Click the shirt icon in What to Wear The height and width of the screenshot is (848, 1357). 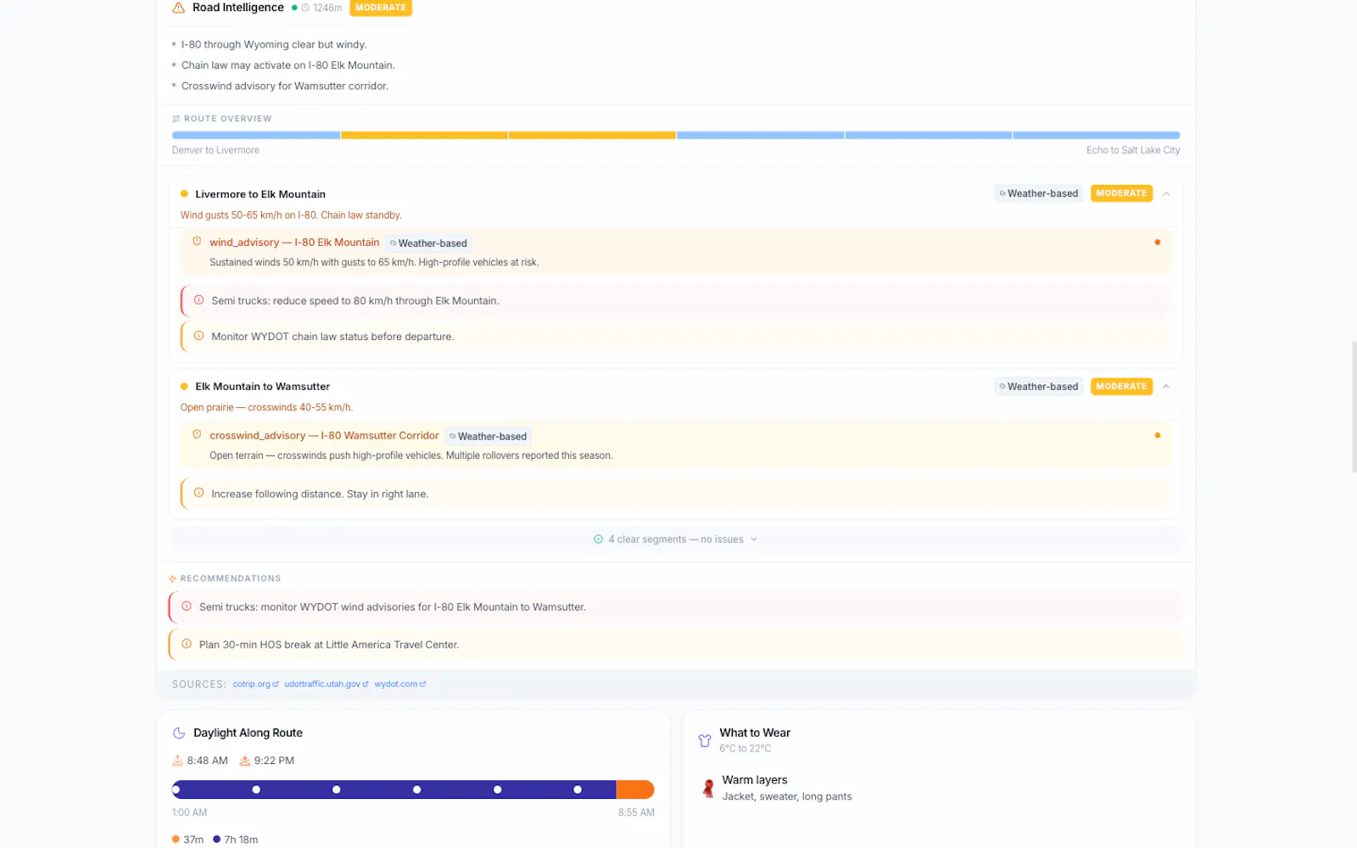[705, 740]
